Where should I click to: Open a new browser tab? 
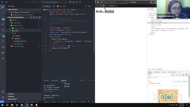coord(153,2)
